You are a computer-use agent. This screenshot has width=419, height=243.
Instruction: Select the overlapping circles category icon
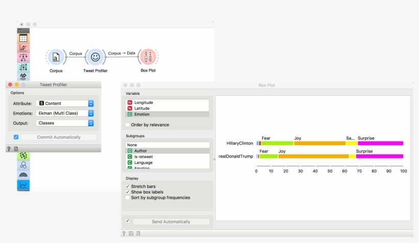click(23, 165)
